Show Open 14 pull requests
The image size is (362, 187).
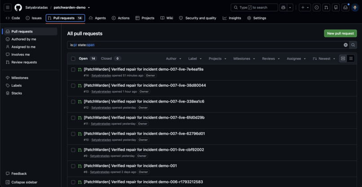click(88, 59)
